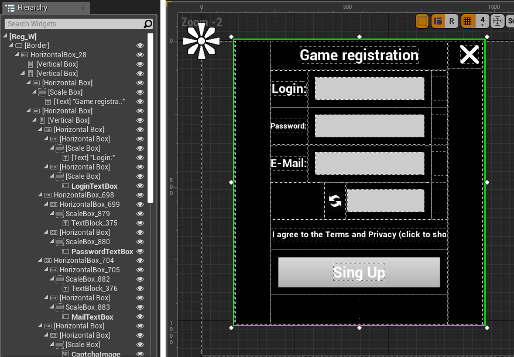Click the captcha refresh arrows icon
Viewport: 514px width, 357px height.
point(335,201)
